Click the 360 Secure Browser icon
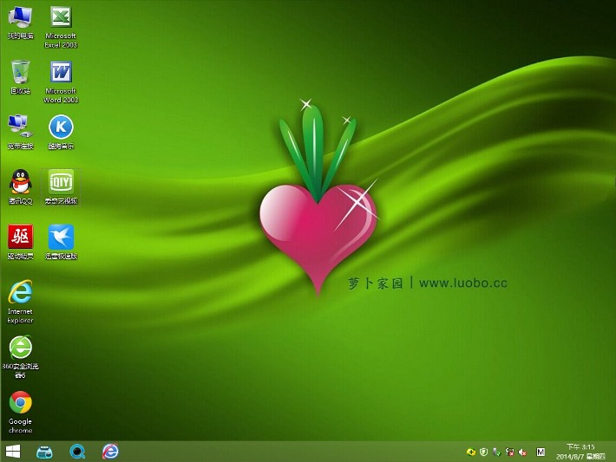Image resolution: width=616 pixels, height=462 pixels. 21,357
